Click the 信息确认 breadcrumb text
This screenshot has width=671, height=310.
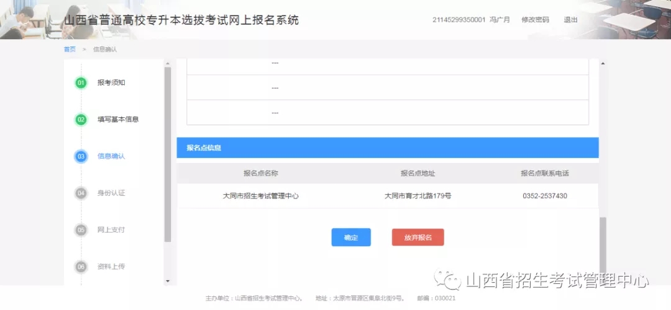click(x=105, y=50)
